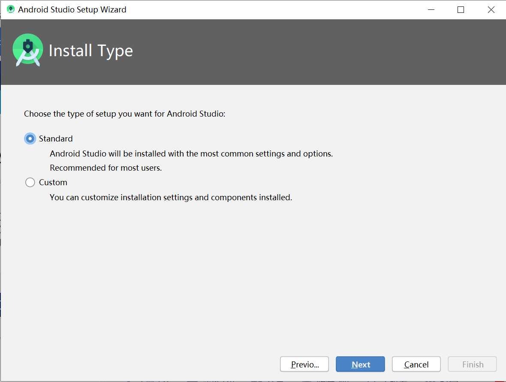Click 'Recommended for most users.' text

106,168
